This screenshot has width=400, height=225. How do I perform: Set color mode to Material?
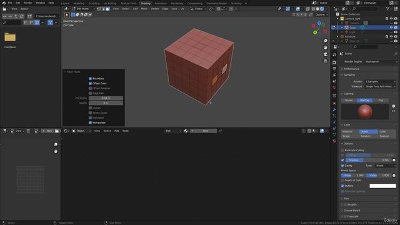tap(350, 132)
